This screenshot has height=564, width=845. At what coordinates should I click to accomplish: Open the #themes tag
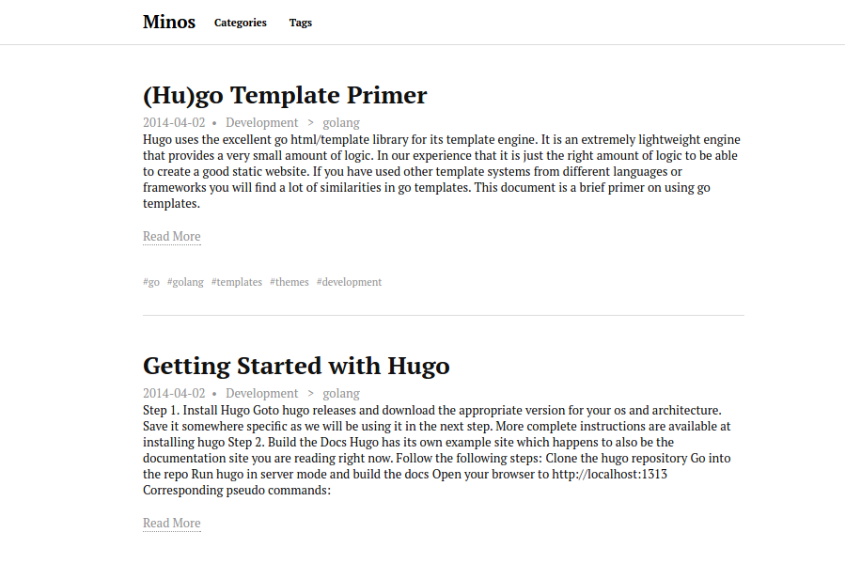tap(289, 282)
